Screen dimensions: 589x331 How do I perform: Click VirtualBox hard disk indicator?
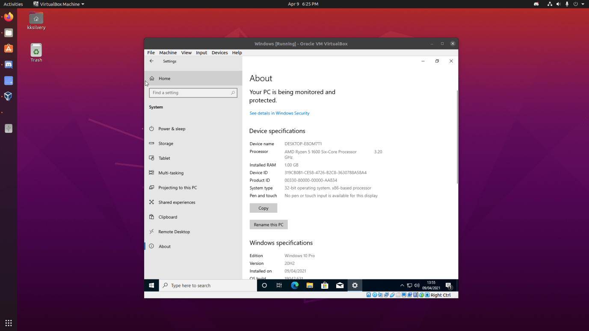tap(369, 295)
